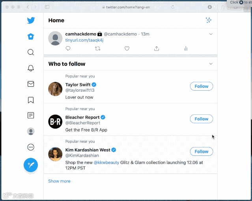View tweet activity bar chart icon
Screen dimensions: 252x201
186,48
